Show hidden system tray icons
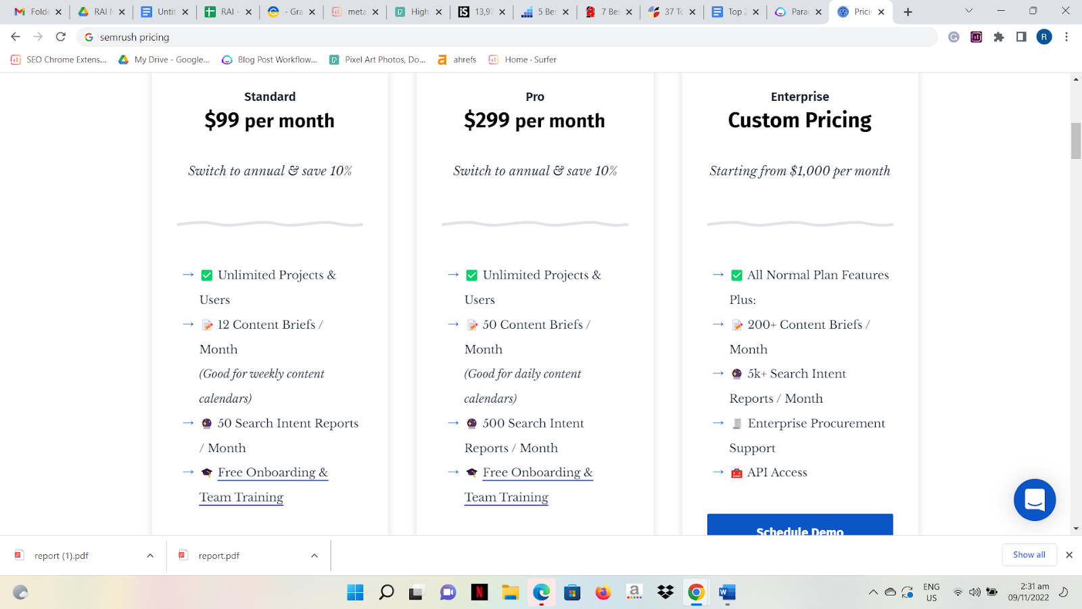 click(873, 593)
